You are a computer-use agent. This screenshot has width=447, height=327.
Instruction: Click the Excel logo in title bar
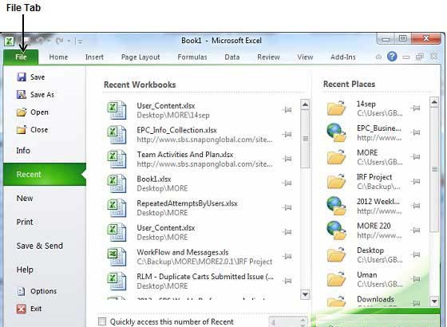coord(9,41)
